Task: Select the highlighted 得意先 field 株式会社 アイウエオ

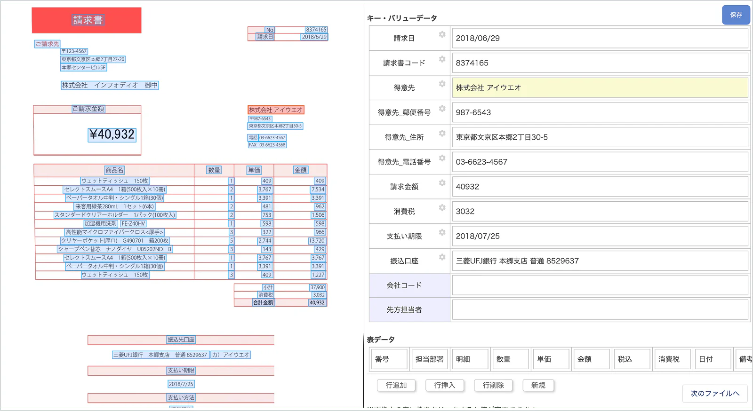Action: [x=600, y=87]
